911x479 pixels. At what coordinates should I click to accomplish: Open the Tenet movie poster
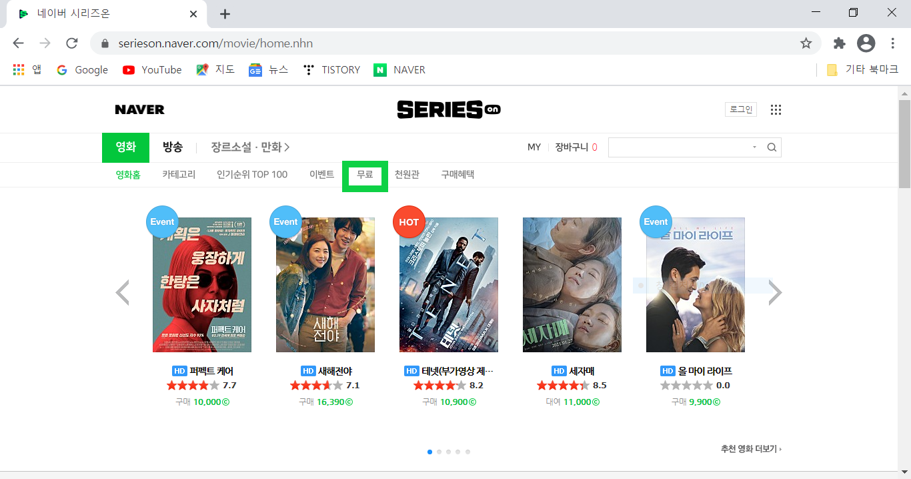pos(449,285)
